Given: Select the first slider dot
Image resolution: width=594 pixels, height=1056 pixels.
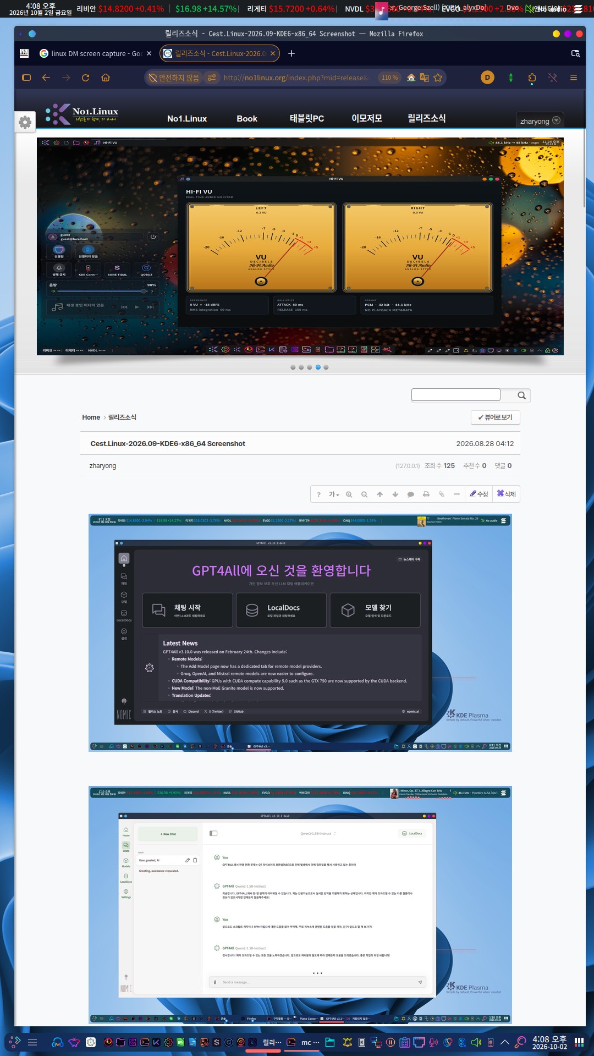Looking at the screenshot, I should [x=293, y=367].
